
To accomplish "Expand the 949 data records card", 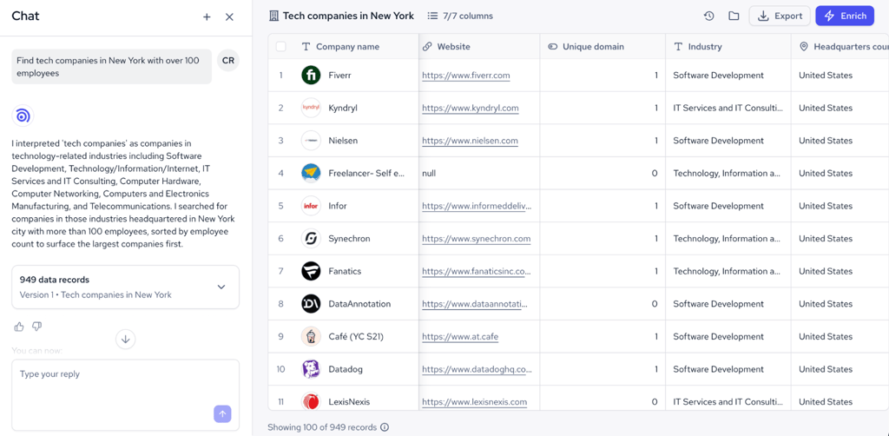I will (125, 287).
